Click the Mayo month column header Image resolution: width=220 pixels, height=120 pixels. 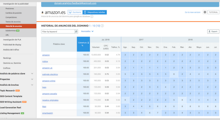199,47
